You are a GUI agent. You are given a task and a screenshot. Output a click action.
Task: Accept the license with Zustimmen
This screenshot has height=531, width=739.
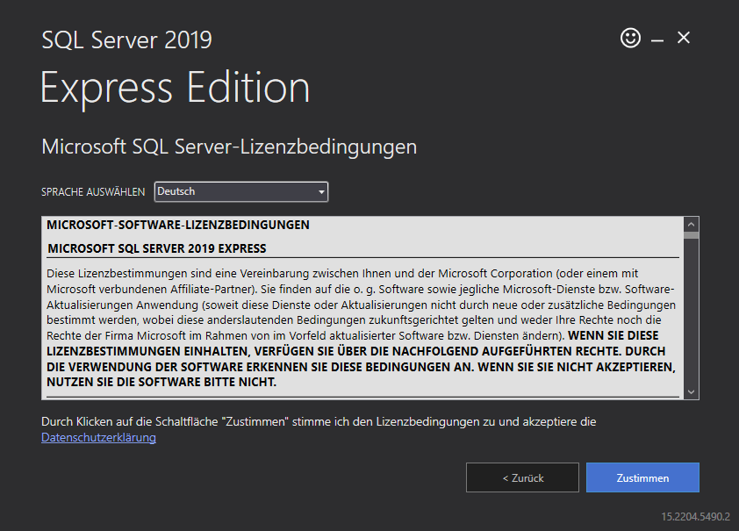click(x=642, y=477)
